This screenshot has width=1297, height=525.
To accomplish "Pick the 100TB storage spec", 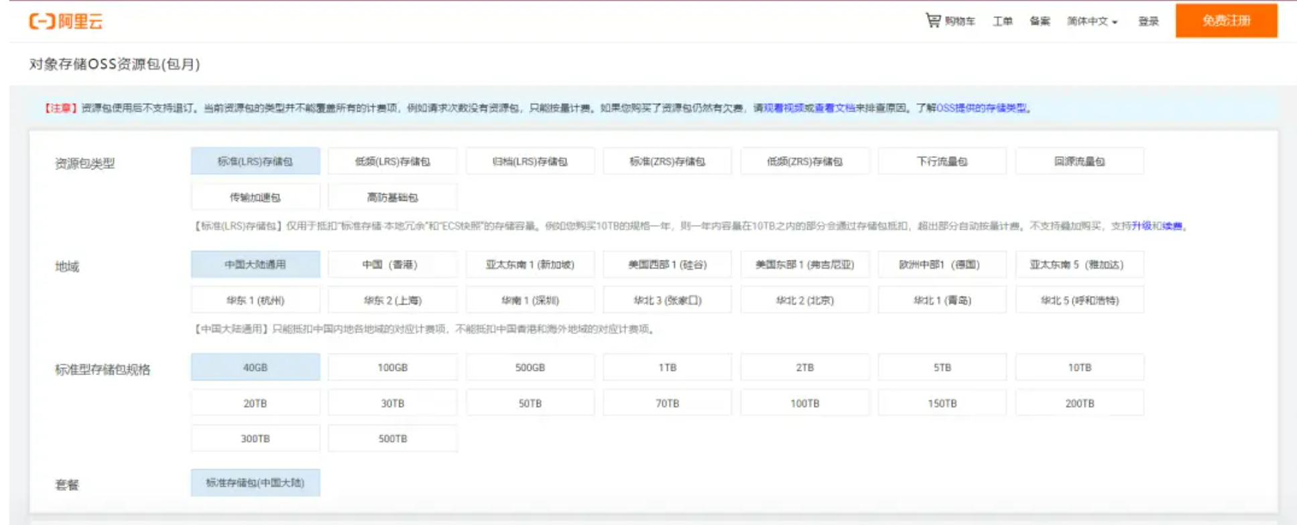I will pos(805,403).
